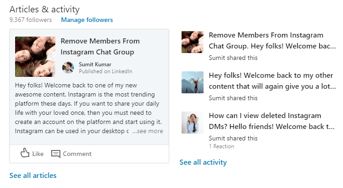Open the featured article's large thumbnail of three girls
The height and width of the screenshot is (188, 343).
[x=35, y=57]
